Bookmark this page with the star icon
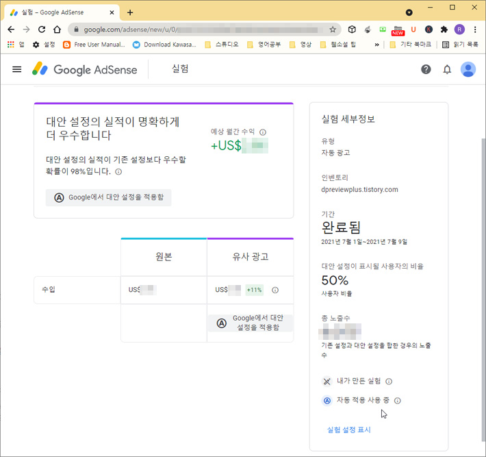 click(x=333, y=29)
